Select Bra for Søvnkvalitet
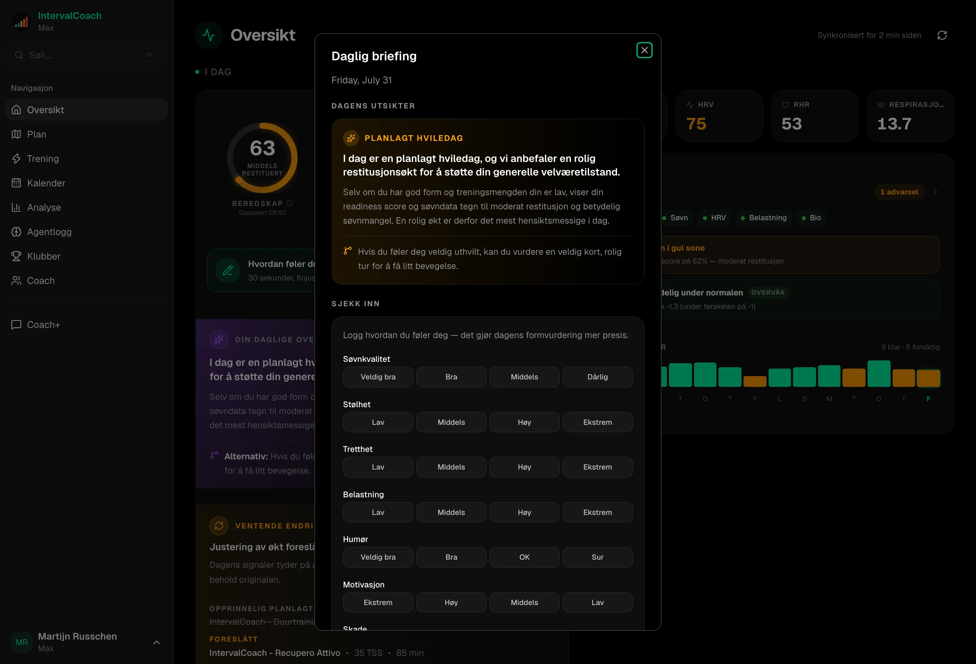This screenshot has height=664, width=976. click(451, 377)
